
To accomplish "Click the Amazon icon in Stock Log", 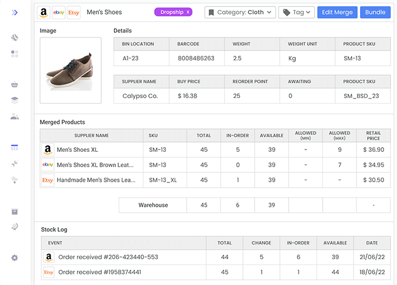I will coord(49,257).
